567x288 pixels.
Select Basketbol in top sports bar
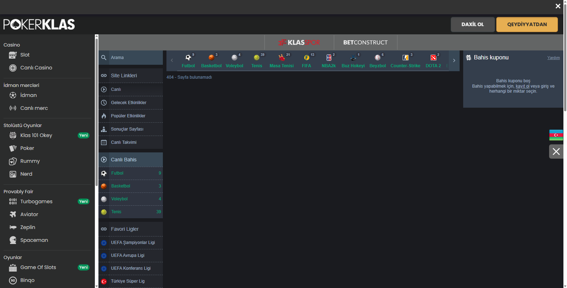tap(211, 61)
